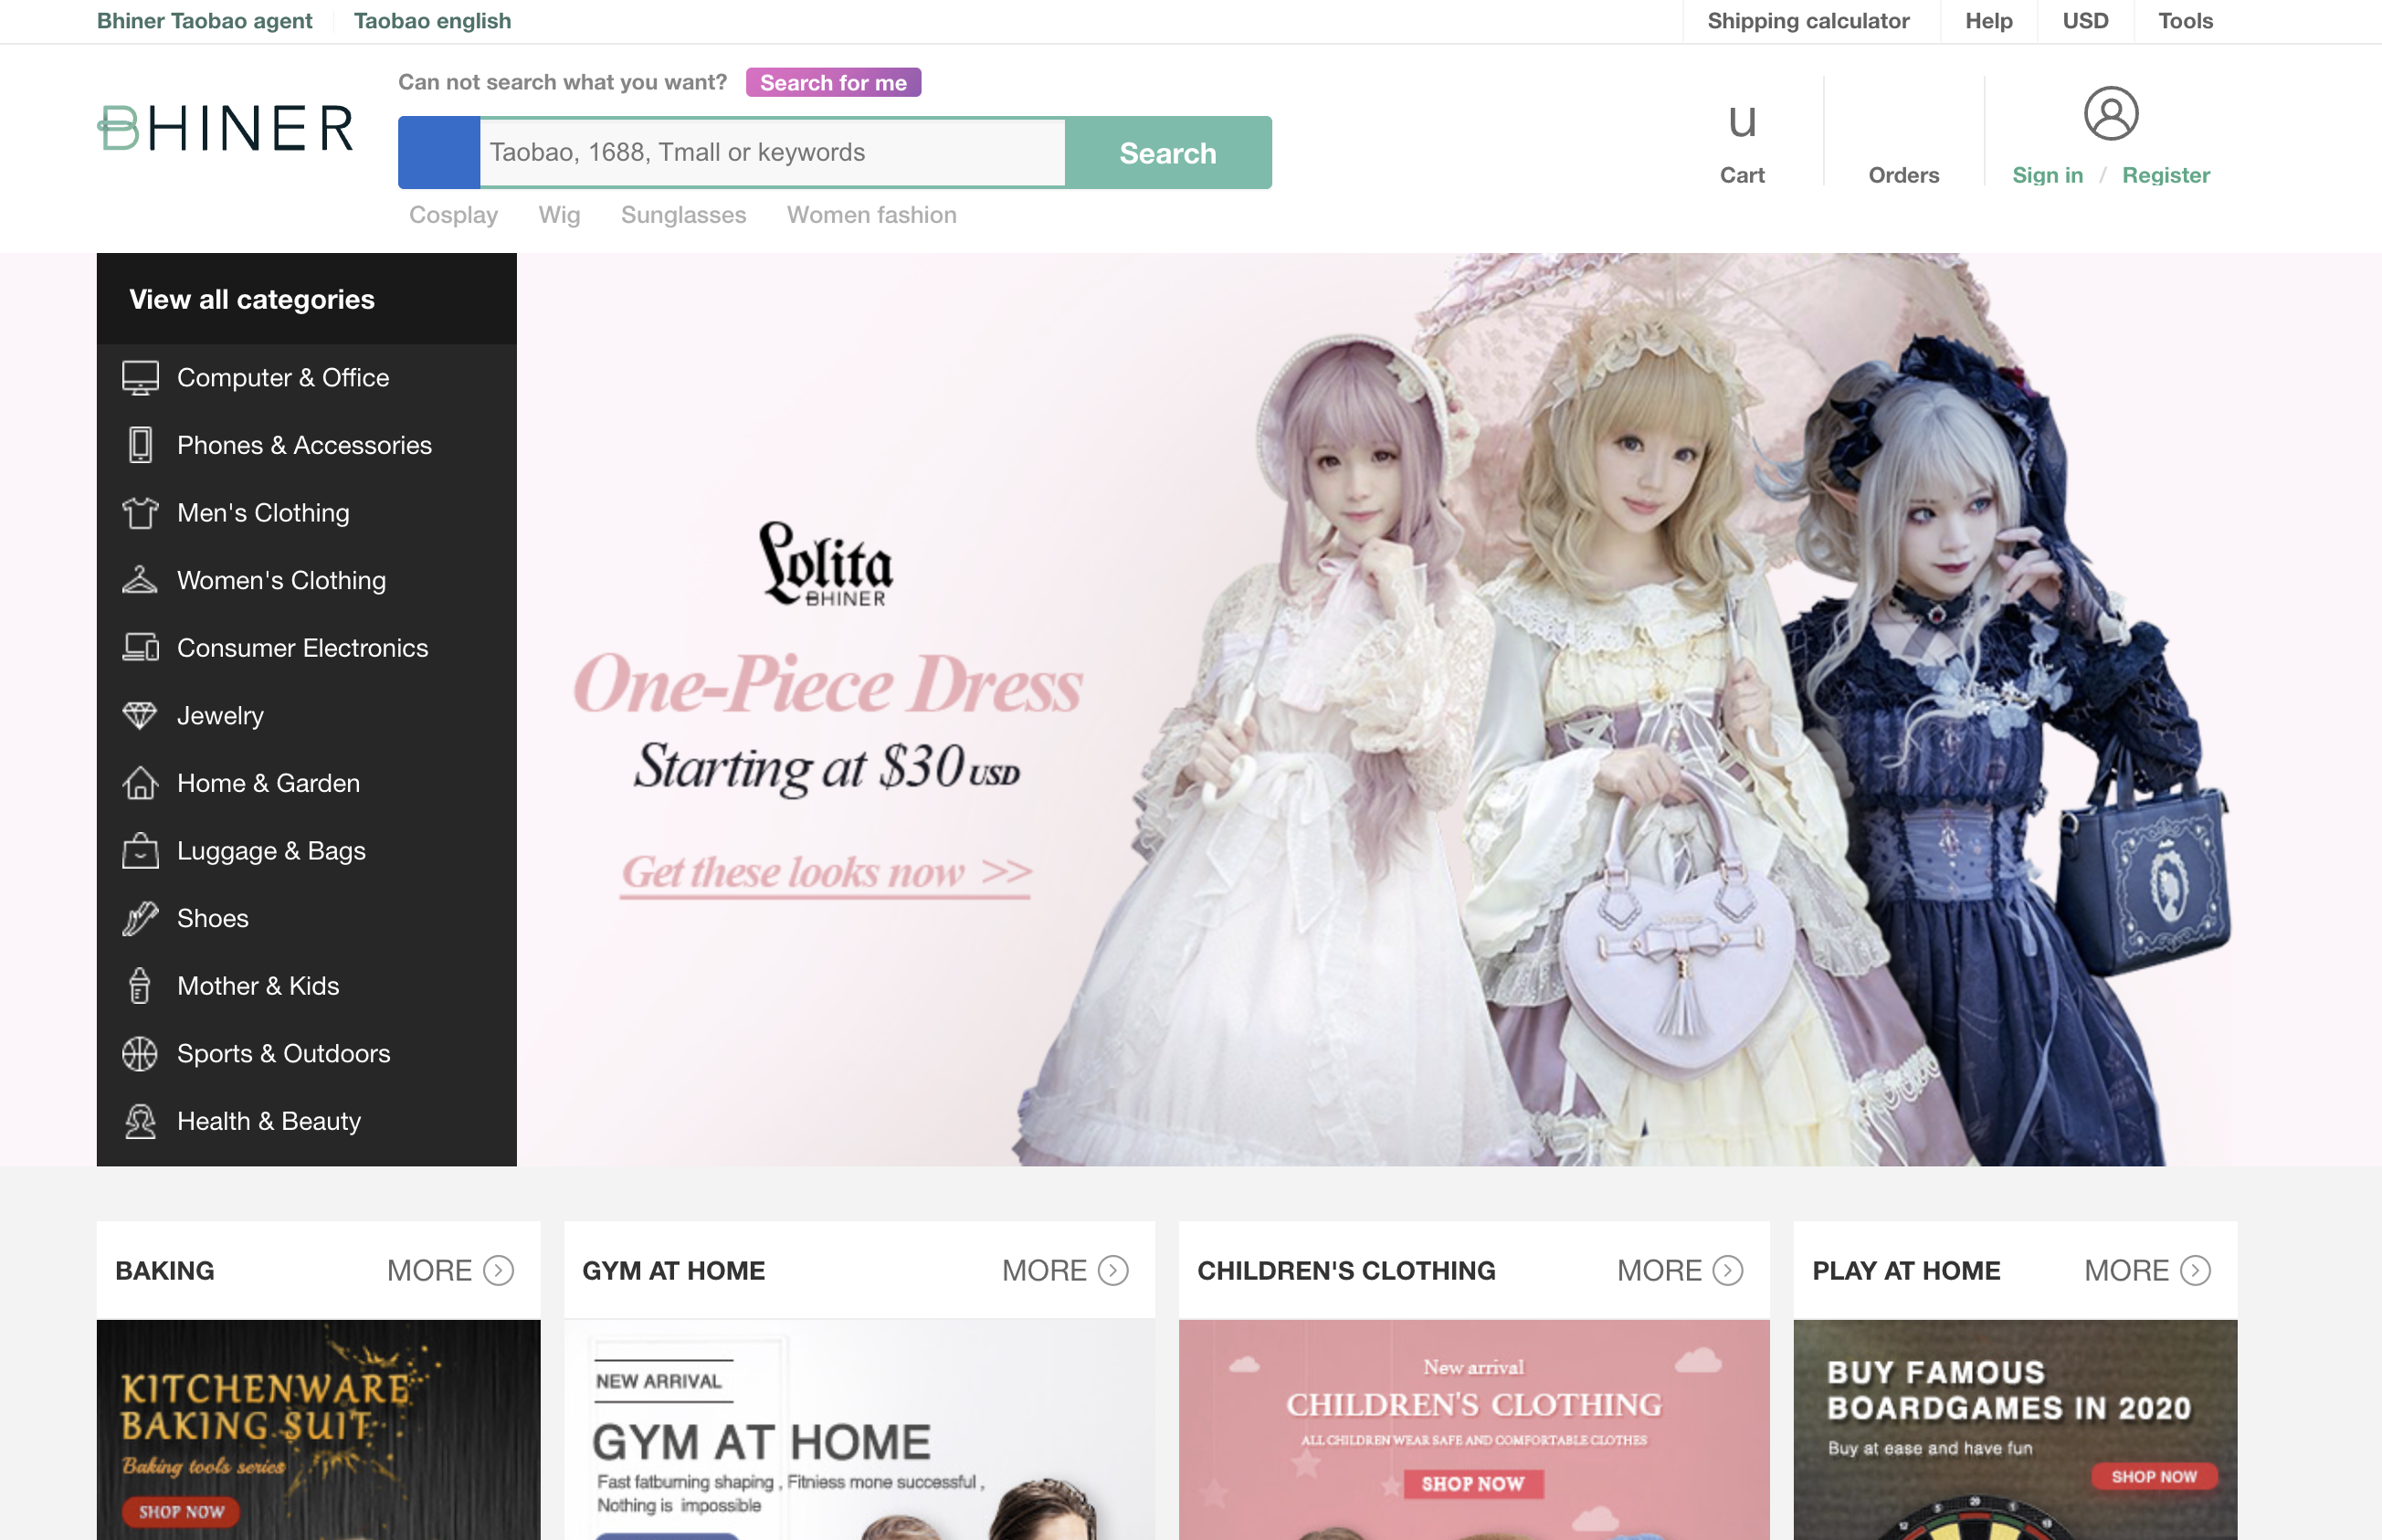Viewport: 2382px width, 1540px height.
Task: Open the Kitchenware Baking Suit promo image
Action: (x=318, y=1430)
